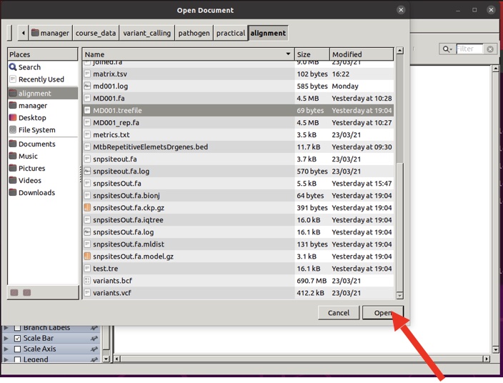Screen dimensions: 503x383
Task: Click the Search magnifier icon in Places
Action: tap(13, 67)
